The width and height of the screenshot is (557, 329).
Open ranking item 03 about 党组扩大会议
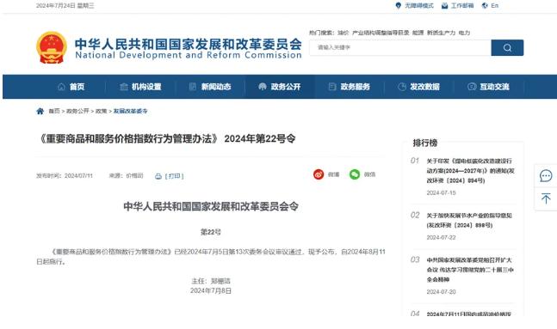(470, 270)
